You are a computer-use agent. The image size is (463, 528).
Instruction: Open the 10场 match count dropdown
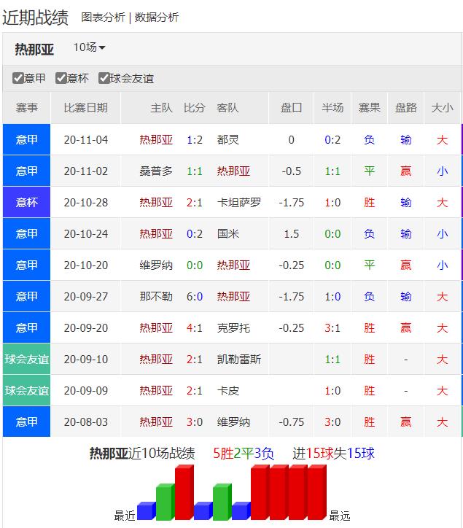89,47
